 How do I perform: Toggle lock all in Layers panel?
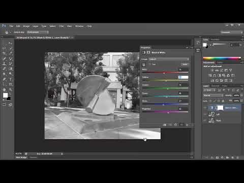tap(223, 101)
